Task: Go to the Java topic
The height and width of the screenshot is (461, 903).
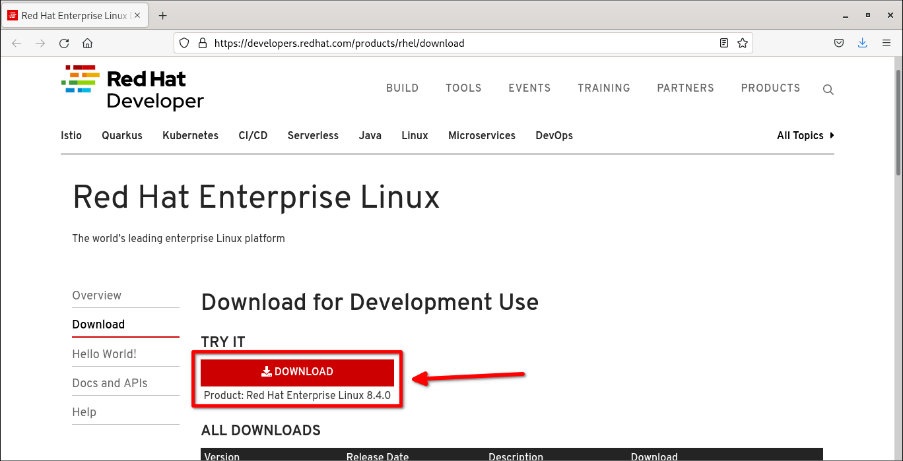Action: click(370, 136)
